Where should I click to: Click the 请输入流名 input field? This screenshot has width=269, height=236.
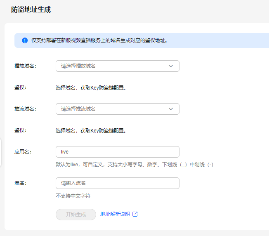click(118, 183)
